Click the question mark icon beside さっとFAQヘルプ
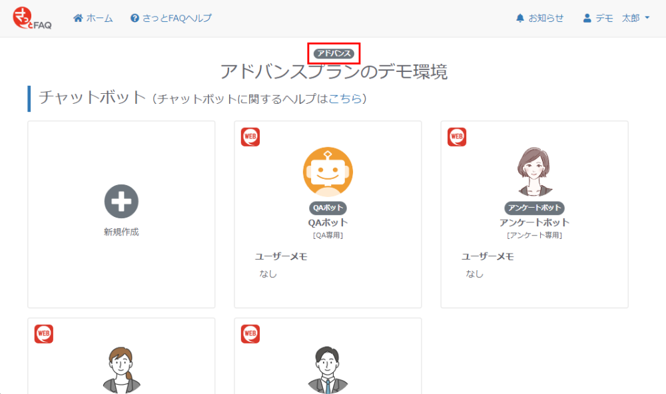The height and width of the screenshot is (394, 666). pyautogui.click(x=135, y=18)
